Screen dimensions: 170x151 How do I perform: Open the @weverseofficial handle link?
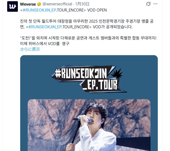57,4
